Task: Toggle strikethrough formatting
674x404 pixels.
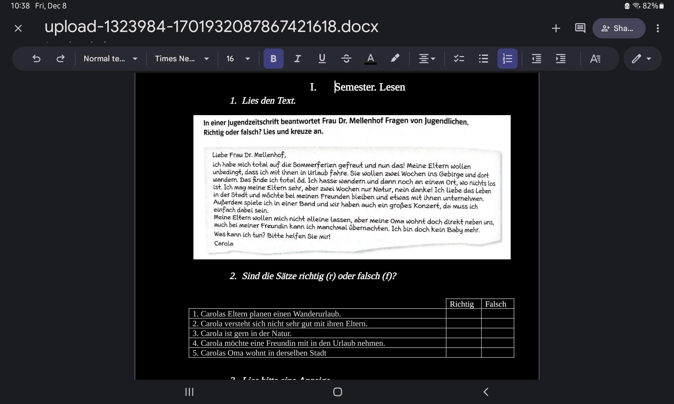Action: click(x=346, y=59)
